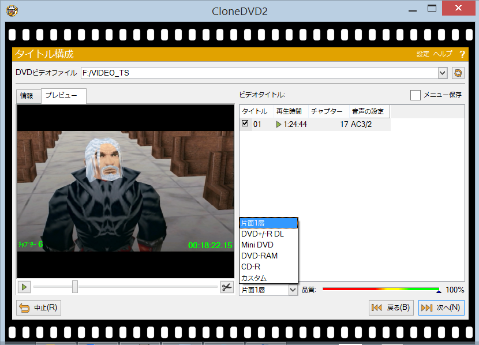This screenshot has height=345, width=479.
Task: Click the video preview frame
Action: click(126, 192)
